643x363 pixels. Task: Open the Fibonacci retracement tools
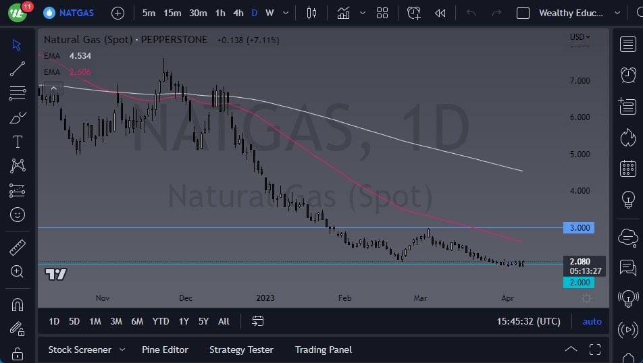click(x=18, y=93)
